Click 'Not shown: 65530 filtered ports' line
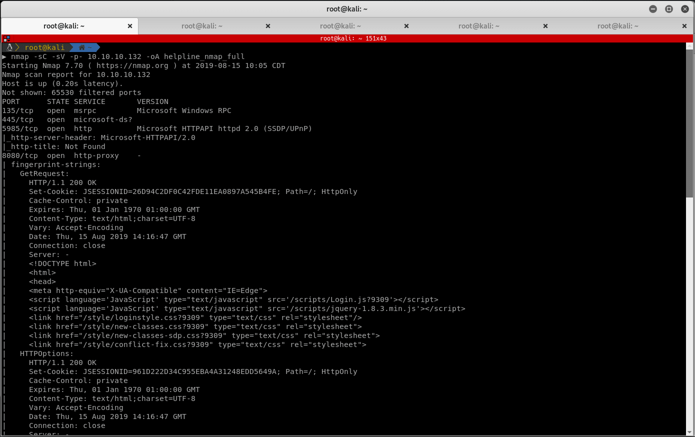The width and height of the screenshot is (695, 437). pyautogui.click(x=71, y=92)
